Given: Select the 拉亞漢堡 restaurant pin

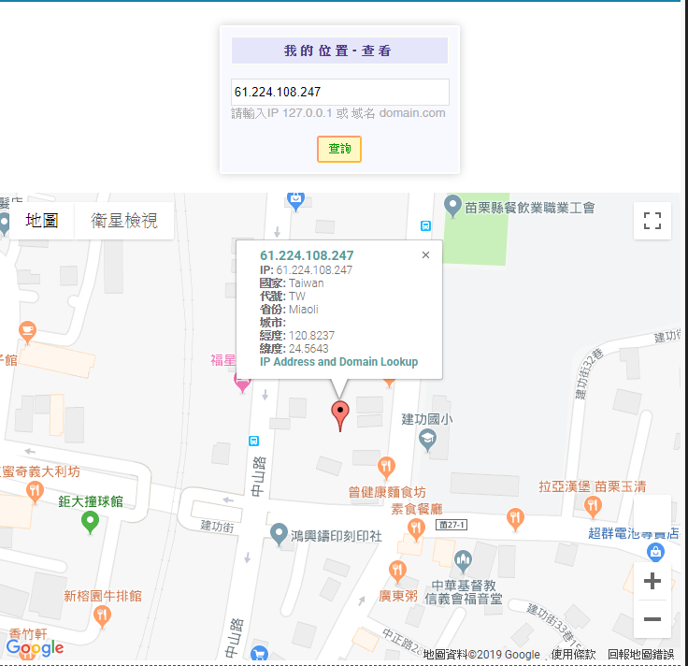Looking at the screenshot, I should [x=593, y=507].
